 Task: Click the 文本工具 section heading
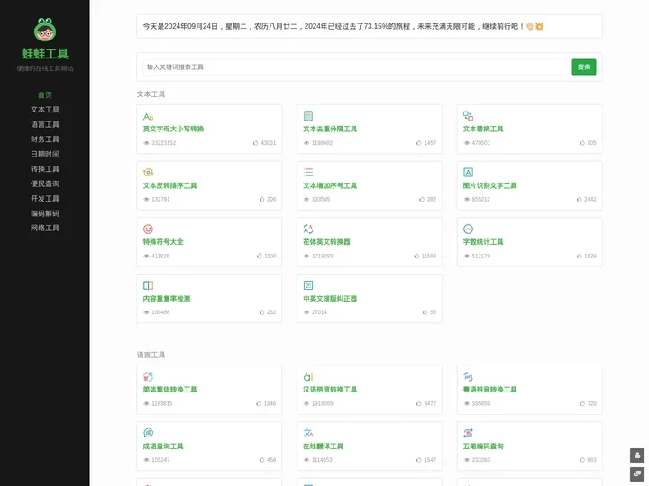tap(151, 94)
